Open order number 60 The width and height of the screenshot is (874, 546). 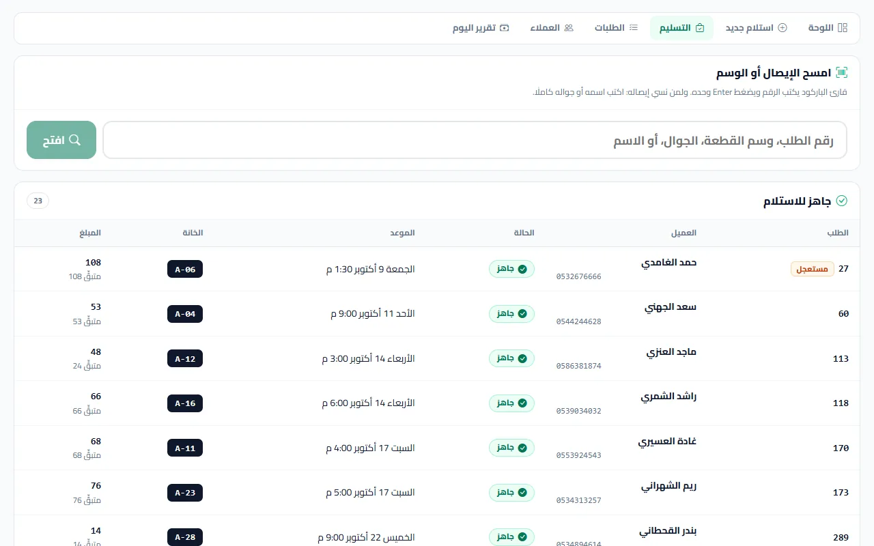pos(843,314)
